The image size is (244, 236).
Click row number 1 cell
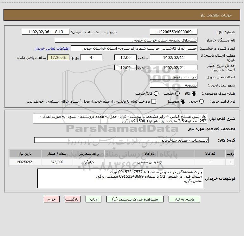coord(230,162)
